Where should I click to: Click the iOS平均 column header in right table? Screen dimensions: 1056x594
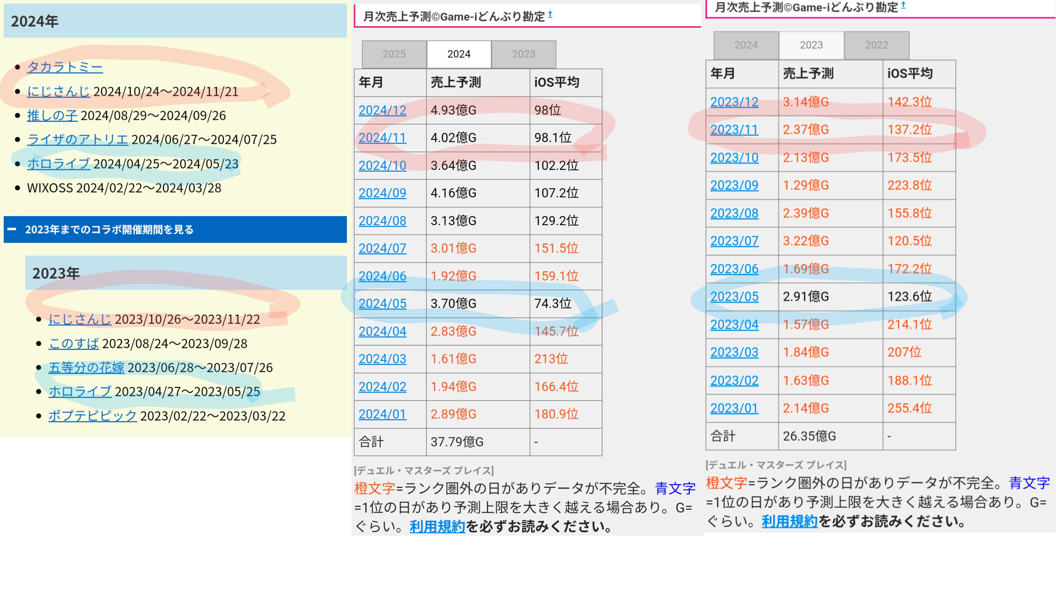tap(919, 74)
